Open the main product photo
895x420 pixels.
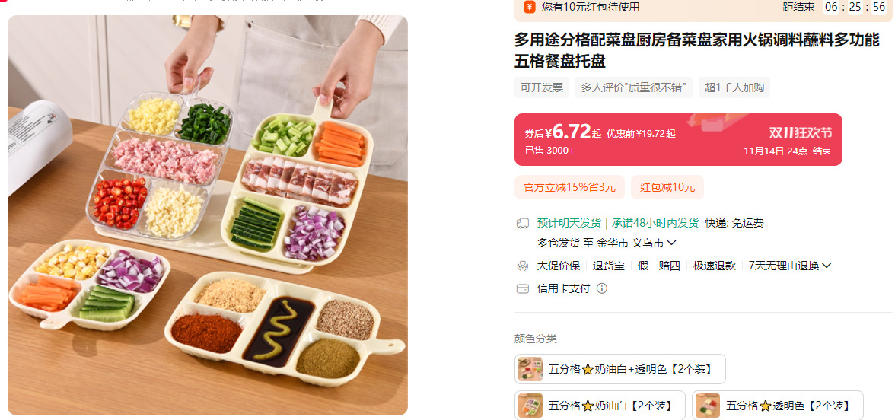[208, 215]
